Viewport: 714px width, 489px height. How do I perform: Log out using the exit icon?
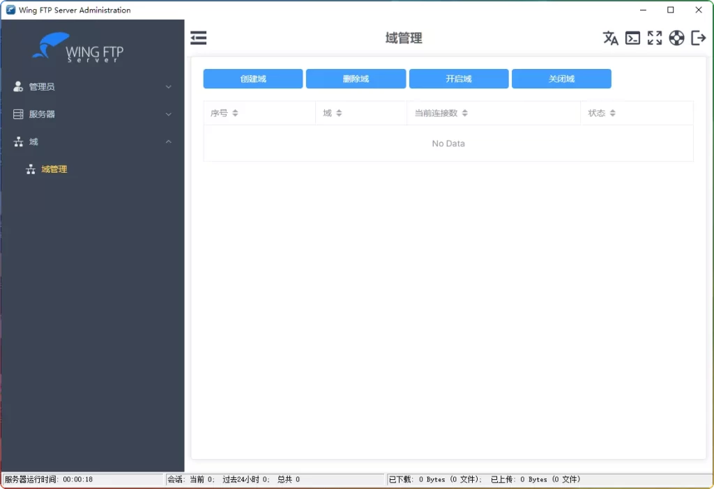tap(698, 38)
